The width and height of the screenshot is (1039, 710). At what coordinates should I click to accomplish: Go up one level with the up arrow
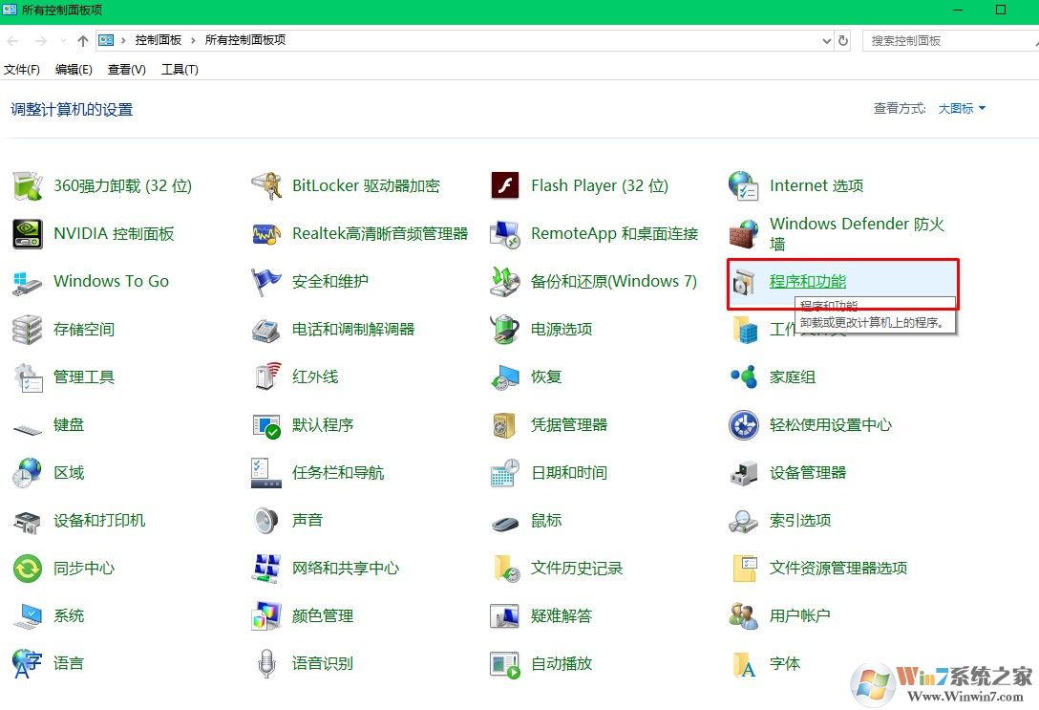coord(83,40)
